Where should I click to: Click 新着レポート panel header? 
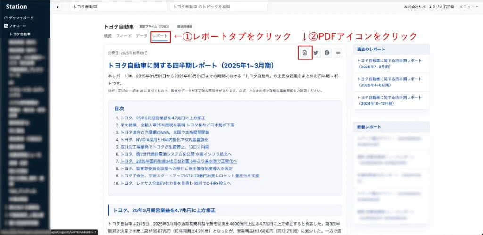(391, 127)
